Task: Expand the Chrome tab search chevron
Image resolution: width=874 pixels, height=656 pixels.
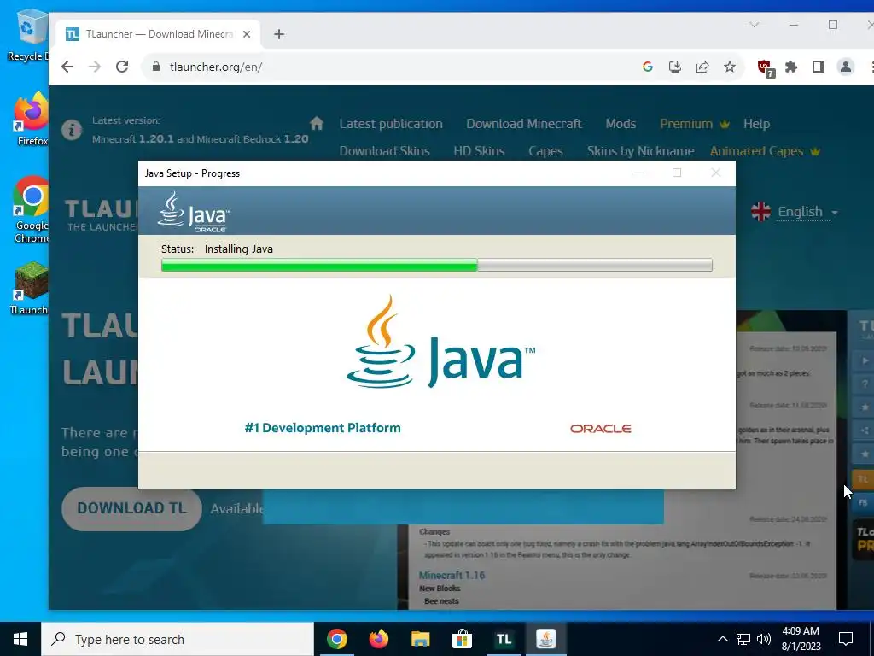Action: coord(755,25)
